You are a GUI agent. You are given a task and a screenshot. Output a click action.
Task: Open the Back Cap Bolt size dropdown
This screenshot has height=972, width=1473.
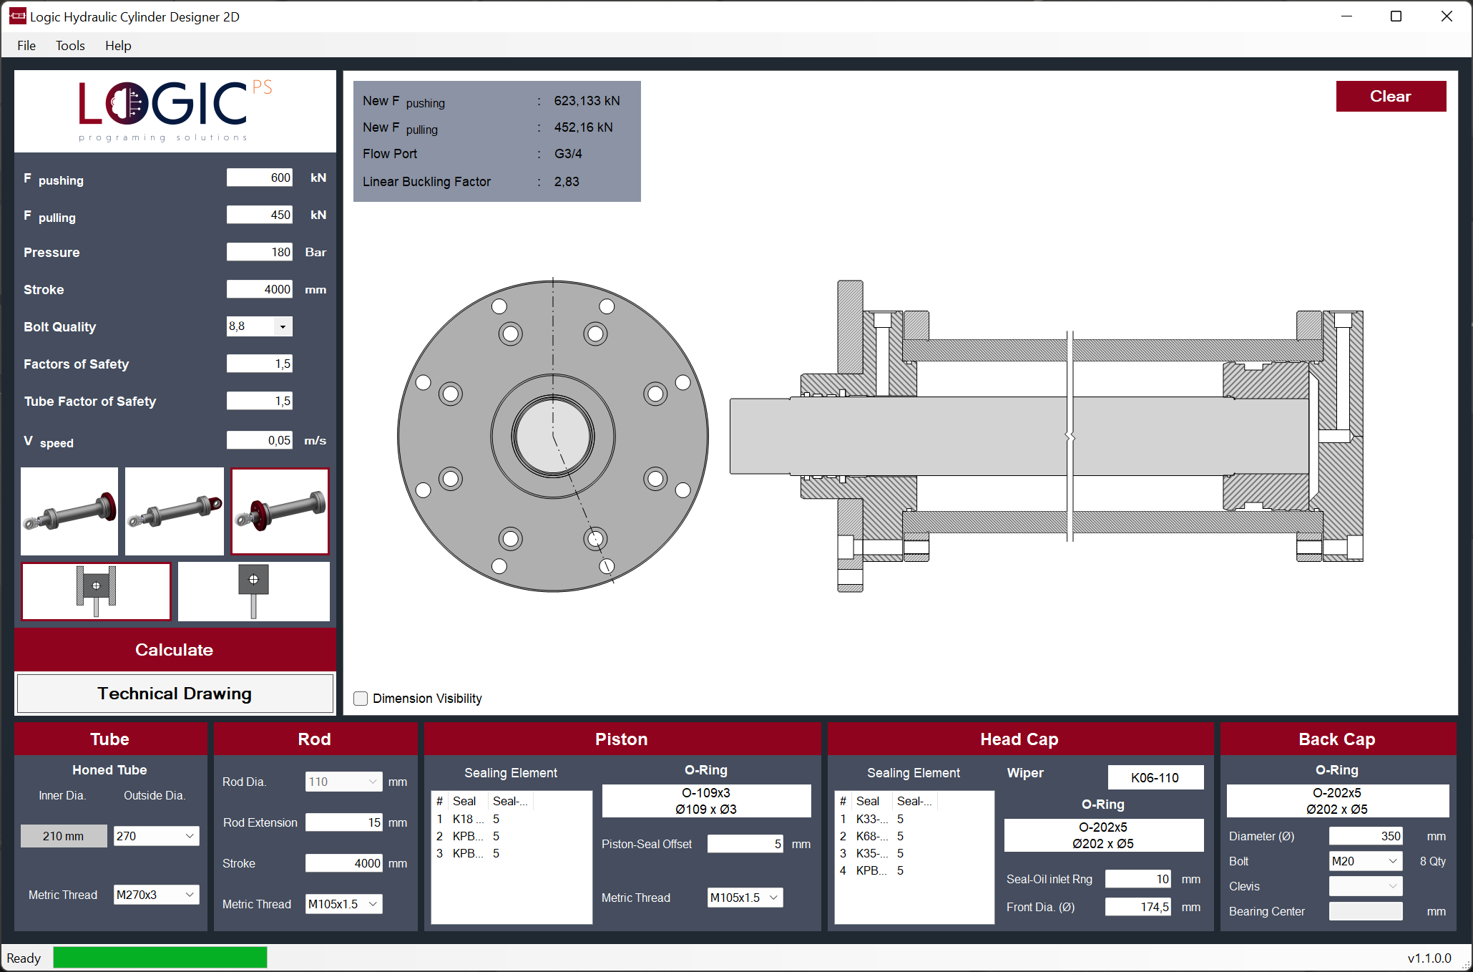coord(1393,861)
